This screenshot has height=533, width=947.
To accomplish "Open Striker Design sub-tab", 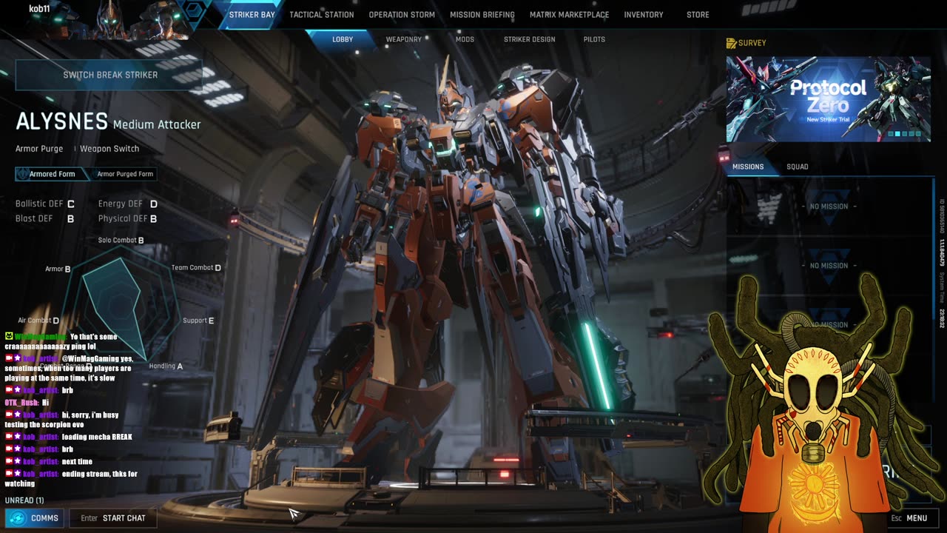I will (x=530, y=39).
